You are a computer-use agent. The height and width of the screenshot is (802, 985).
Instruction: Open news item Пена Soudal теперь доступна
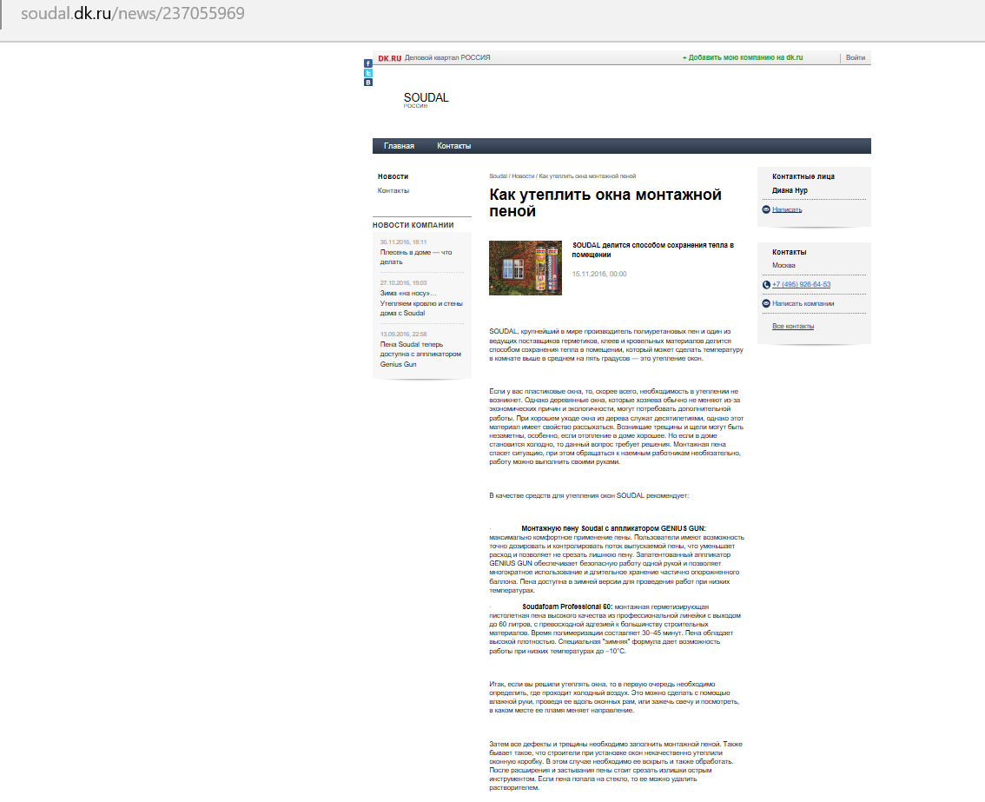click(x=420, y=354)
